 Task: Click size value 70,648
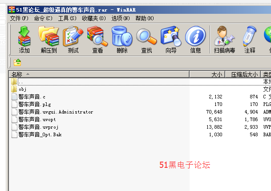[214, 112]
